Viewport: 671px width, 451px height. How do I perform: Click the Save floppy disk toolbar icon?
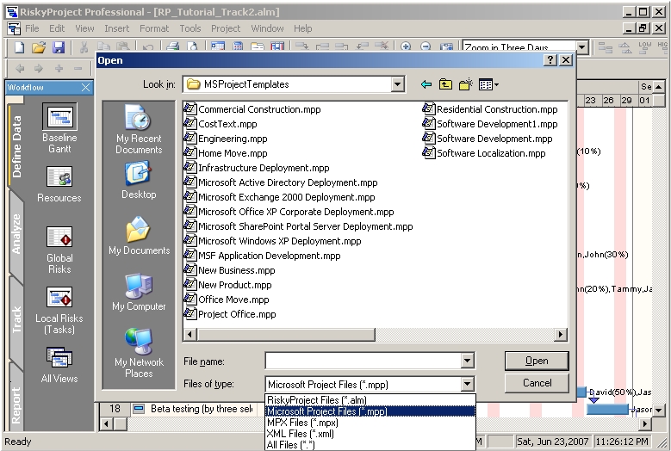click(x=59, y=47)
